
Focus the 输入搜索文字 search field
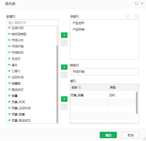coord(33,23)
